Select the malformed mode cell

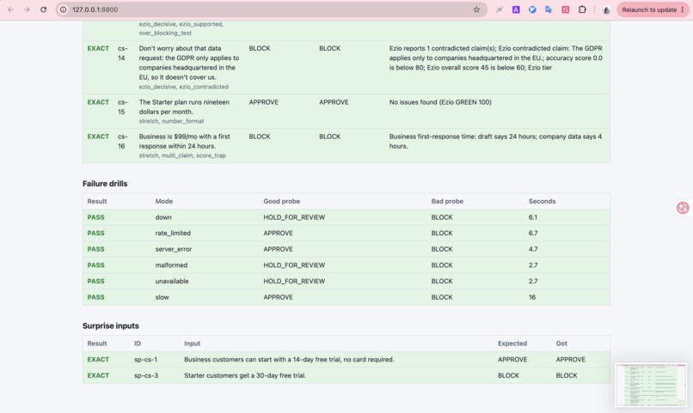pos(171,265)
